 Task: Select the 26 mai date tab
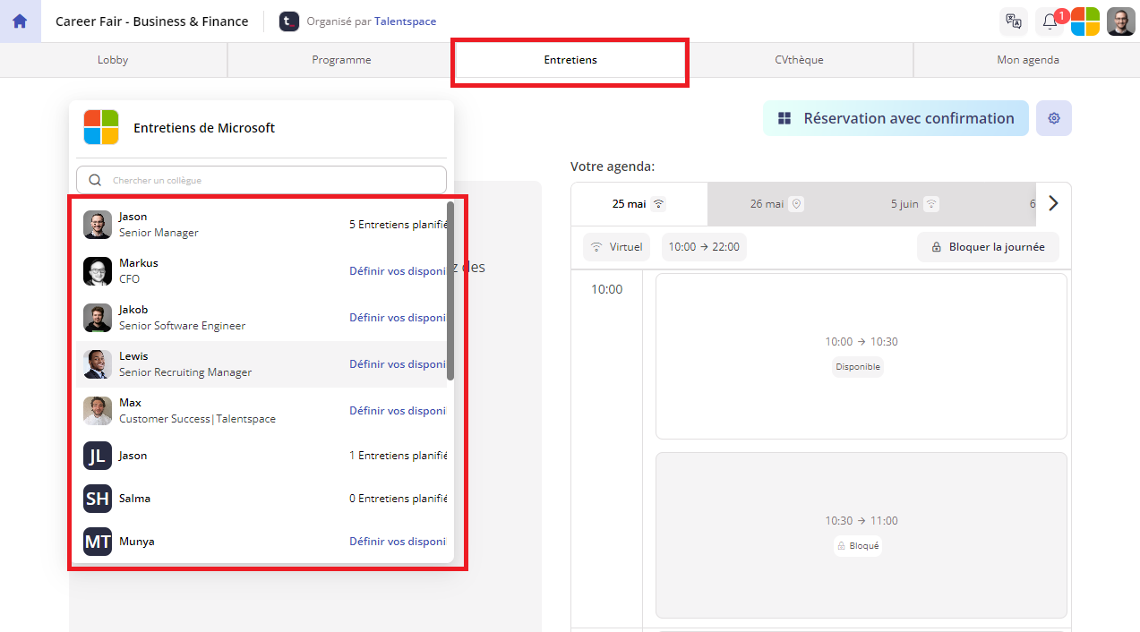[776, 204]
